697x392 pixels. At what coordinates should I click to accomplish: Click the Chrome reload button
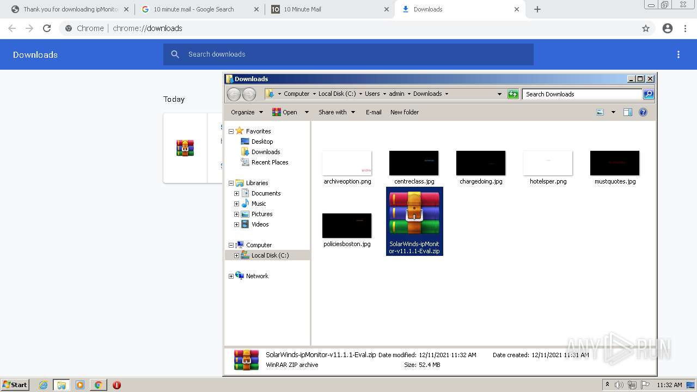(47, 28)
